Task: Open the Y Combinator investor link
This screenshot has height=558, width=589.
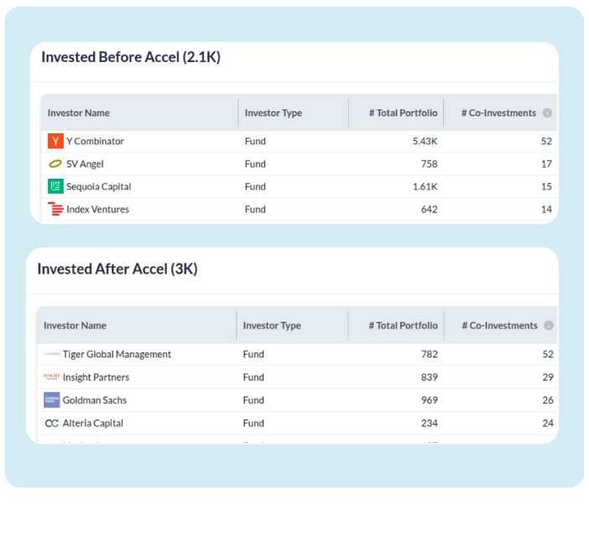Action: [95, 141]
